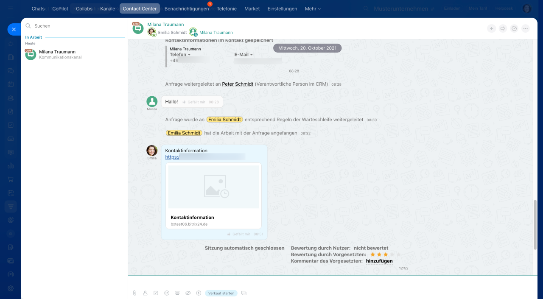Image resolution: width=543 pixels, height=299 pixels.
Task: Click the person icon to mention a user
Action: tap(145, 293)
